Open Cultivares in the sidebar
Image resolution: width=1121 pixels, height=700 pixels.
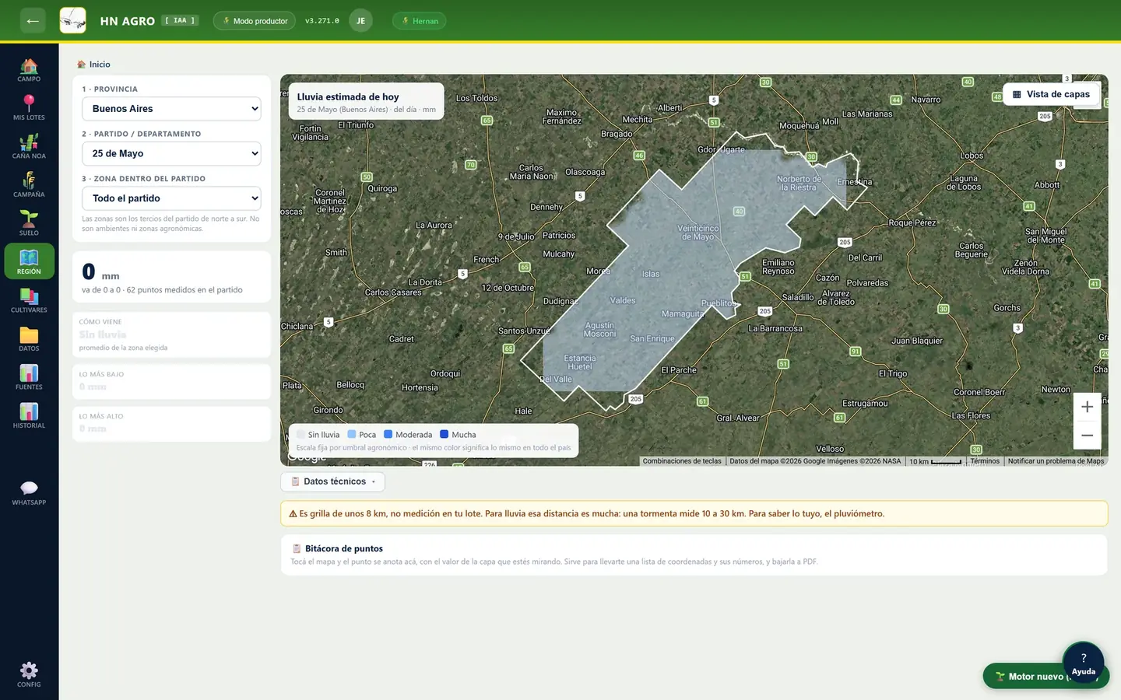(29, 300)
